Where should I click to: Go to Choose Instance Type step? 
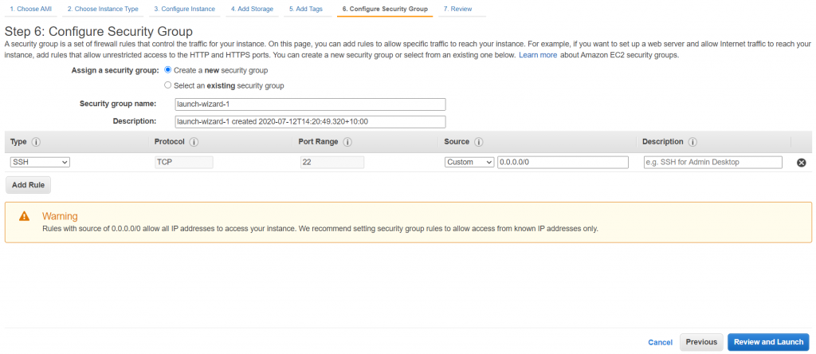102,9
